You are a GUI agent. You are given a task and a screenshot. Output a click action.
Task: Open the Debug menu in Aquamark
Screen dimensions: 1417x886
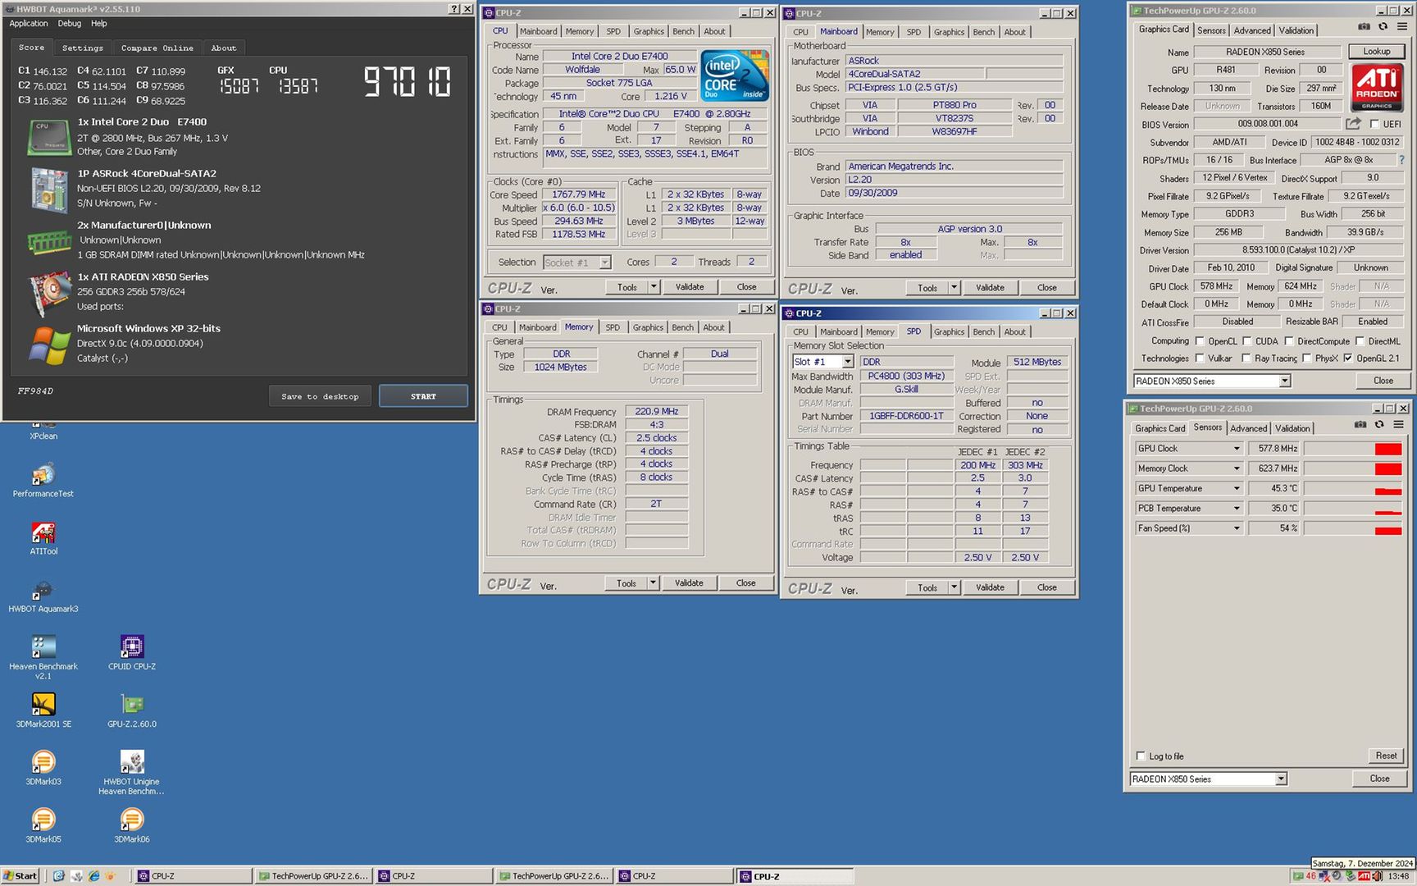coord(69,24)
